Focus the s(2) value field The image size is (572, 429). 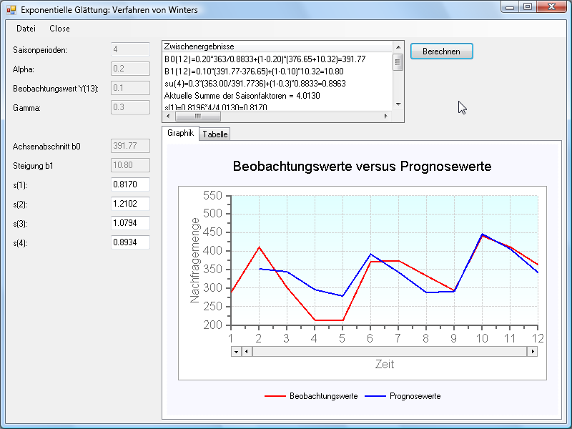click(130, 204)
